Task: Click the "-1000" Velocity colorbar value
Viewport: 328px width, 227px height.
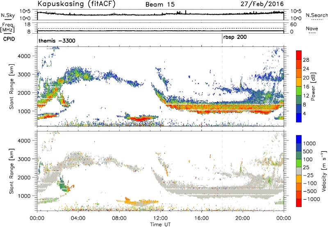Action: (312, 199)
